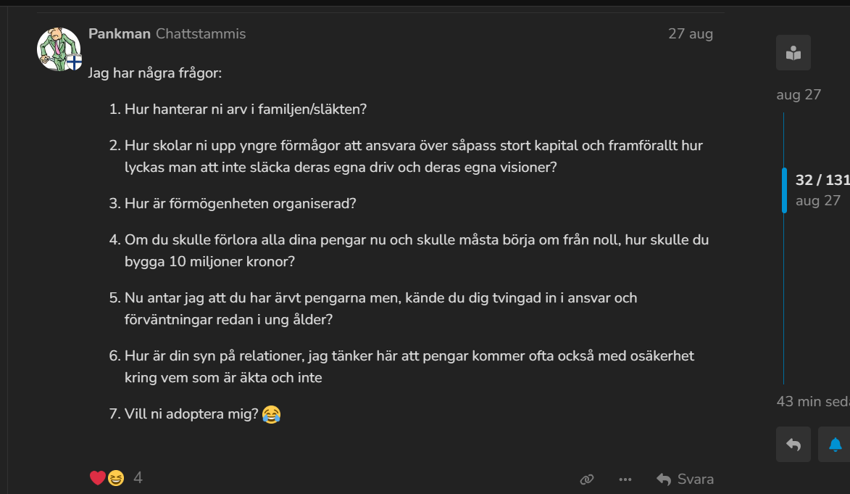Screen dimensions: 850x494
Task: Click the reply arrow button in the timeline
Action: 793,445
